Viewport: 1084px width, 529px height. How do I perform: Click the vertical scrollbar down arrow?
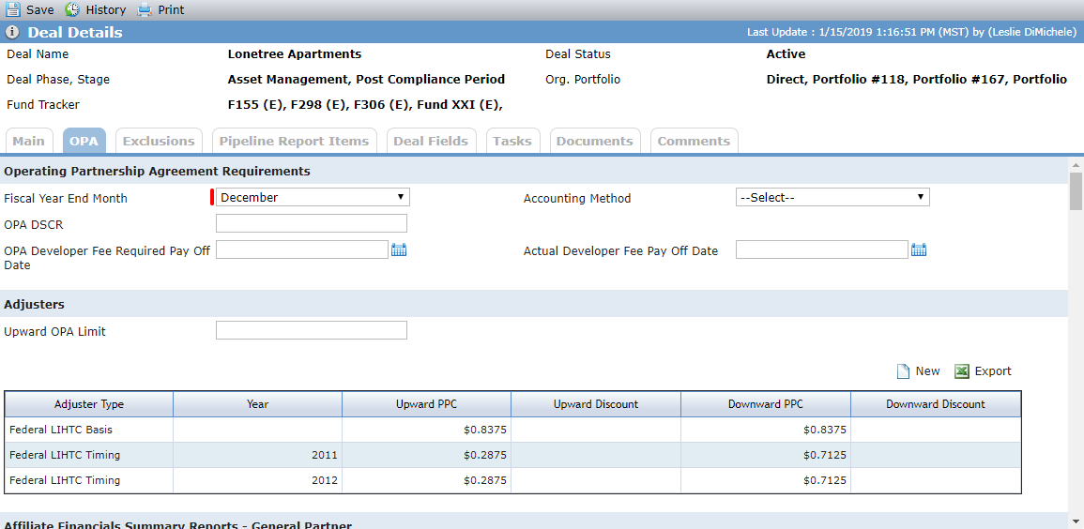coord(1076,521)
